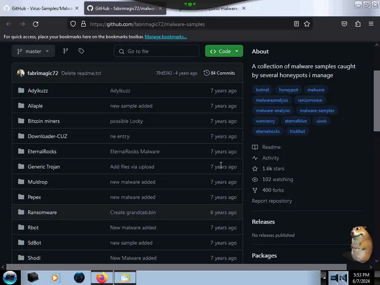Click the eternalblue topic tag
Viewport: 380px width, 285px height.
pos(296,121)
